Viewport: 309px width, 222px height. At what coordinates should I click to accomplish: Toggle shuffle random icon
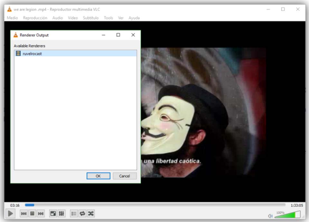point(91,214)
